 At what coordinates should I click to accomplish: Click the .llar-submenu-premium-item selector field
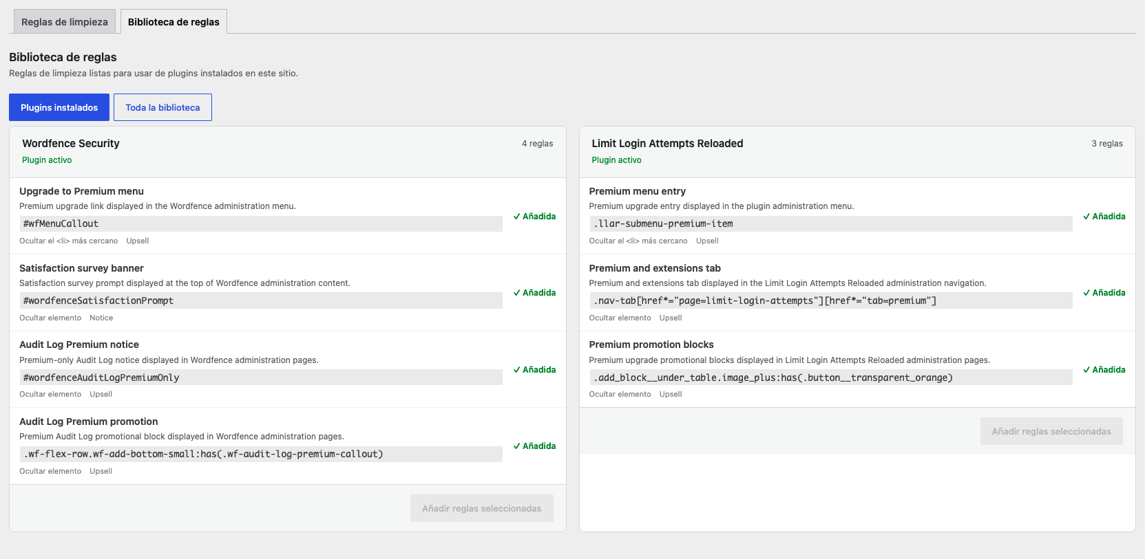(x=830, y=223)
